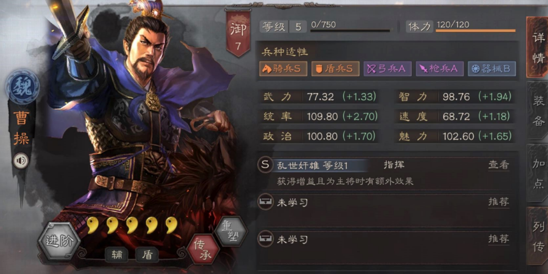Play Cao Cao voice via speaker icon
The width and height of the screenshot is (548, 274).
click(21, 161)
